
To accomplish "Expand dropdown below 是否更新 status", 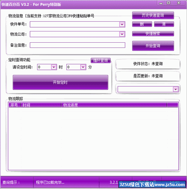I will (x=176, y=89).
